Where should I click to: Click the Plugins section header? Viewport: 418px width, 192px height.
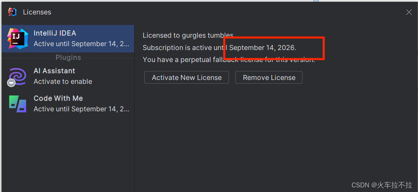point(68,57)
